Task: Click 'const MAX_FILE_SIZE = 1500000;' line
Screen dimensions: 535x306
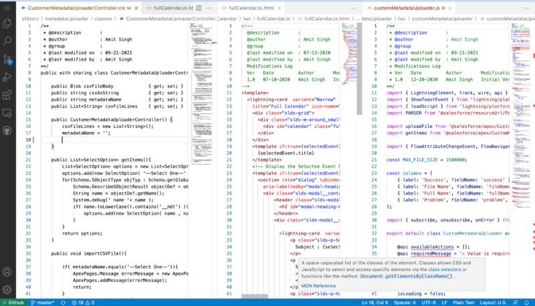Action: [427, 160]
